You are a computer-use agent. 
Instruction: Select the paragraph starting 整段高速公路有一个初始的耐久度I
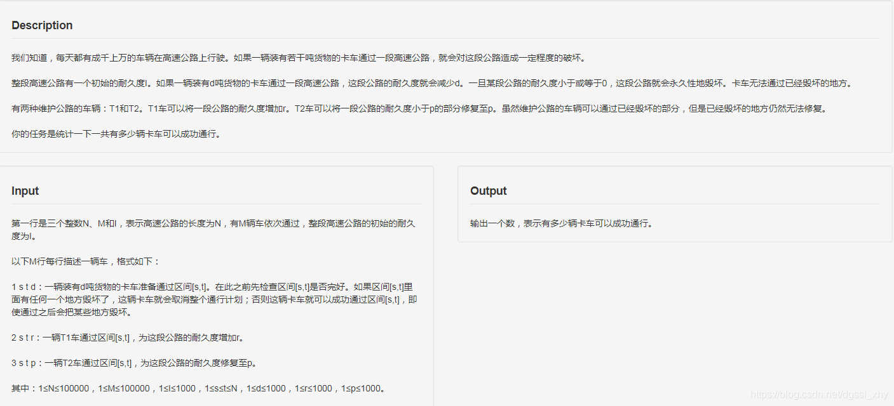pyautogui.click(x=431, y=83)
